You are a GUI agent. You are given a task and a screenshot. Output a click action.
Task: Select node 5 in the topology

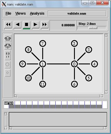coord(89,78)
